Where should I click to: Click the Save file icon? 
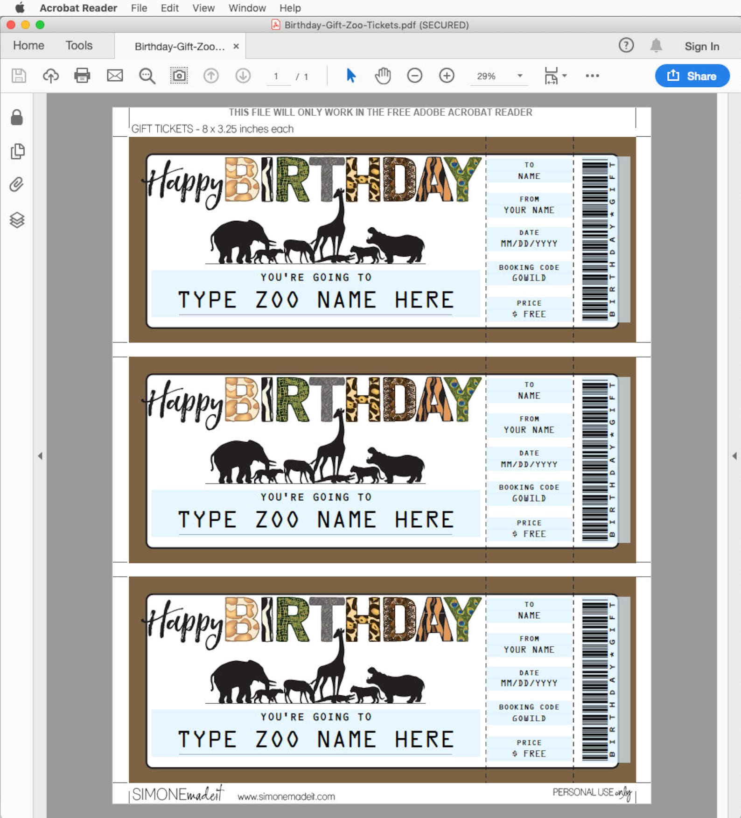pyautogui.click(x=19, y=76)
